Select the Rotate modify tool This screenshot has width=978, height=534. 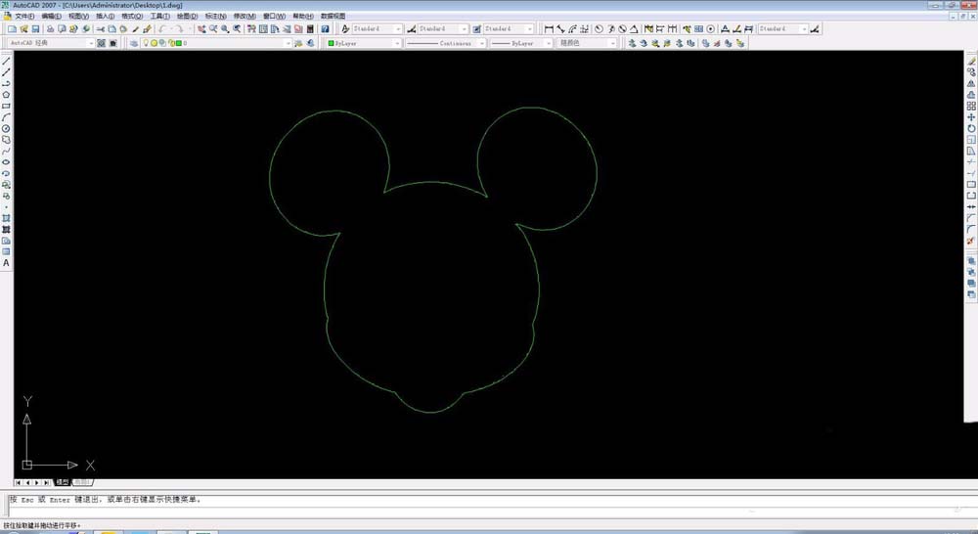click(x=971, y=128)
